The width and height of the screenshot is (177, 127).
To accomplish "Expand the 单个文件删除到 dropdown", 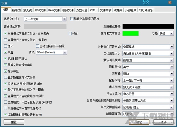I will pyautogui.click(x=148, y=107).
